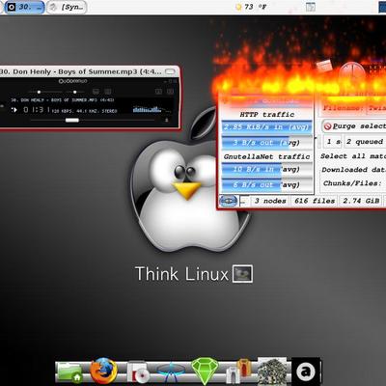Click the Audacious spectrum visualizer

(148, 109)
